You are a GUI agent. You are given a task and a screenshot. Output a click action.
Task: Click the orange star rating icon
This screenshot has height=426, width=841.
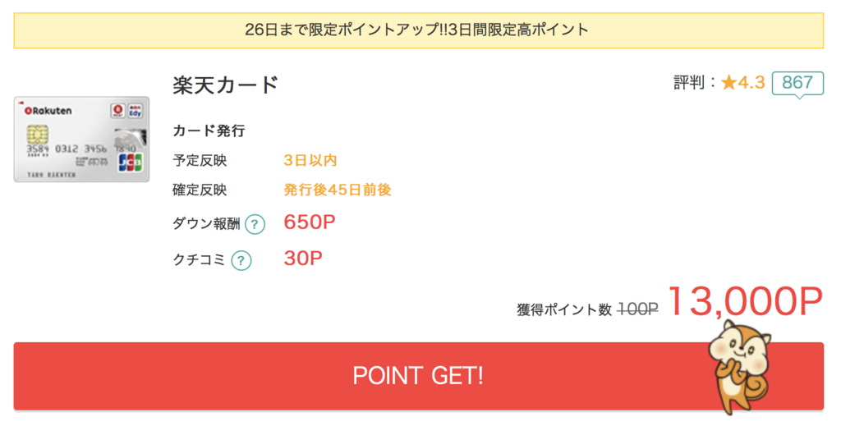tap(729, 83)
